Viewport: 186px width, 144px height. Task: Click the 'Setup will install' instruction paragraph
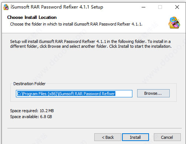[91, 44]
